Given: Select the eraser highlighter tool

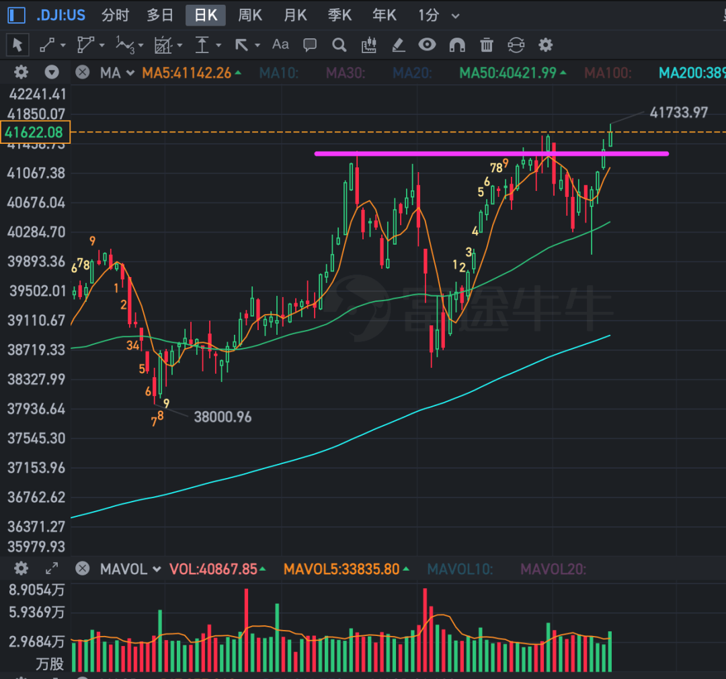Looking at the screenshot, I should tap(398, 45).
